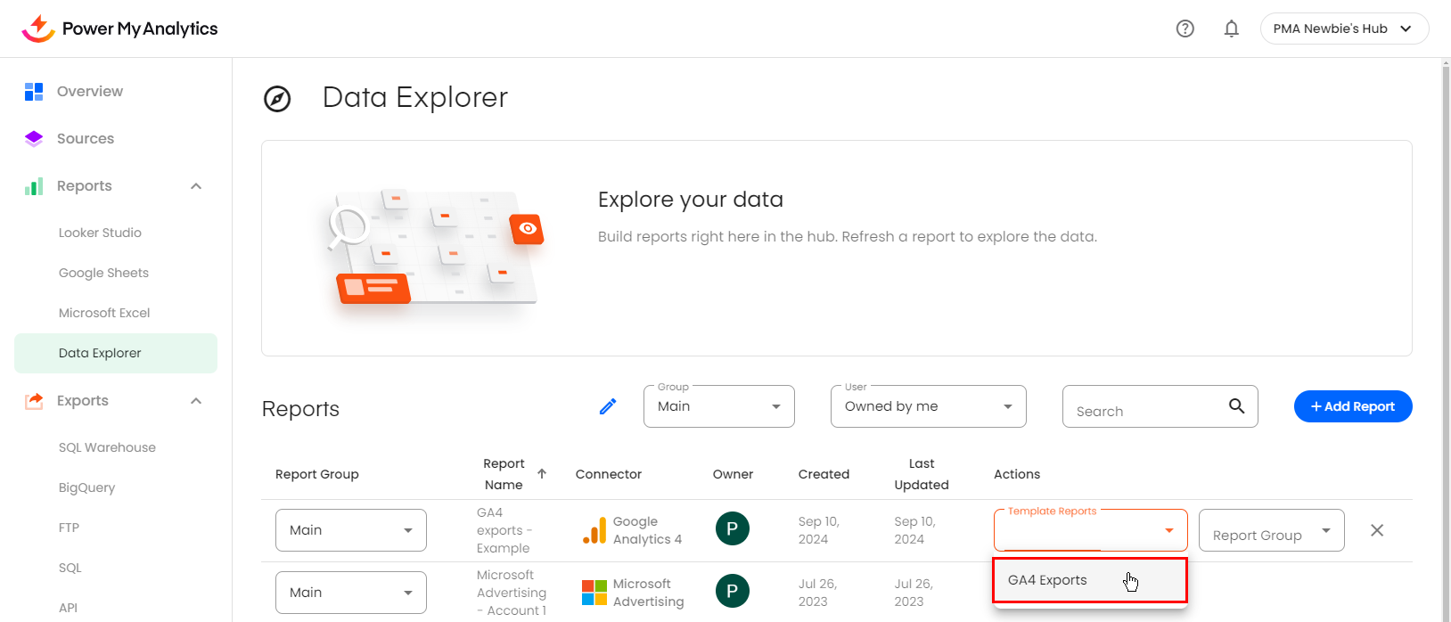Open Looker Studio in sidebar
This screenshot has height=622, width=1451.
point(100,233)
